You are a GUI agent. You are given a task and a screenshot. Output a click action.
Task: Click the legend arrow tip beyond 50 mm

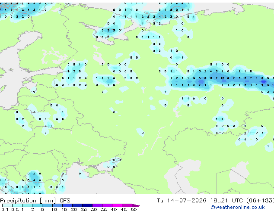tap(137, 205)
